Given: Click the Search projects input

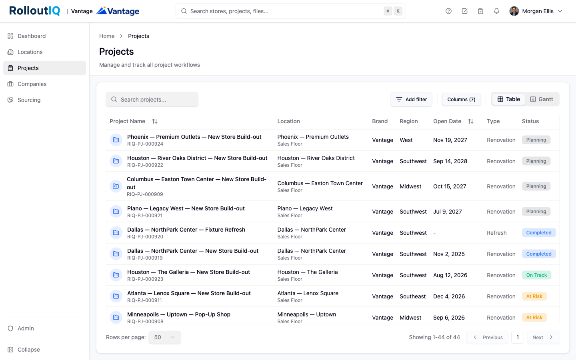Looking at the screenshot, I should [x=152, y=100].
